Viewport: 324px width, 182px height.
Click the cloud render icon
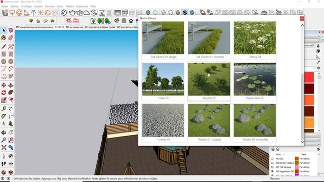87,13
